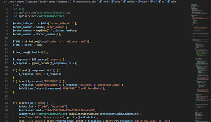Click 'calculateAddonAmount' method call
Screen dimensions: 211x122
point(83,114)
